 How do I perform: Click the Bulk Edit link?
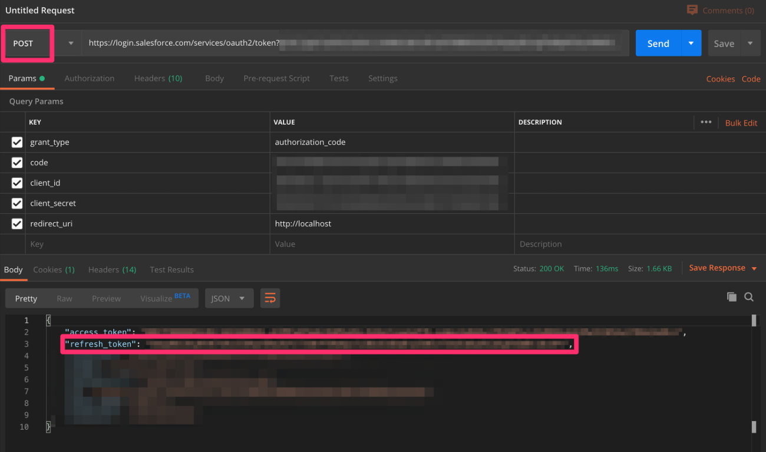tap(741, 123)
